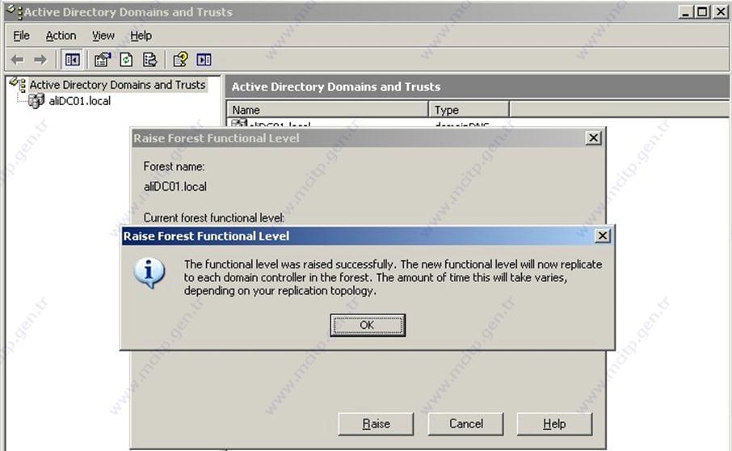Click the Help toolbar icon
This screenshot has height=451, width=732.
(180, 59)
